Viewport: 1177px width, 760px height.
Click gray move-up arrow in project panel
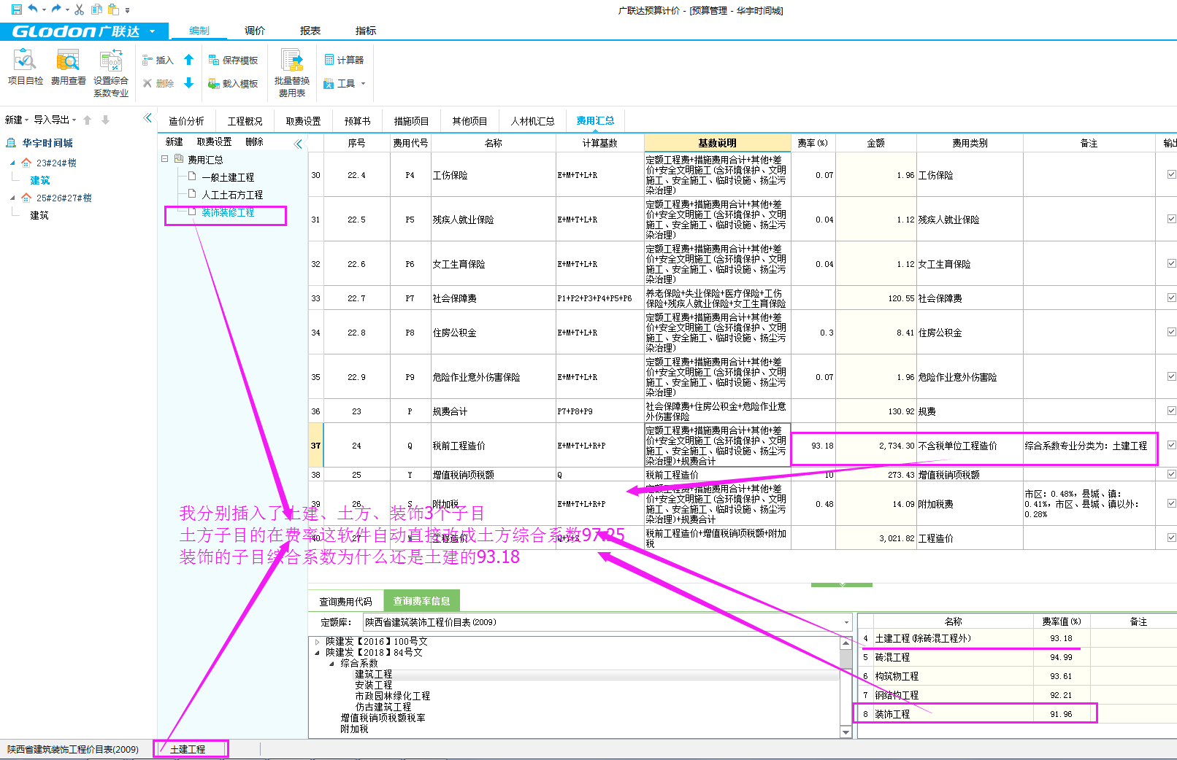tap(88, 120)
